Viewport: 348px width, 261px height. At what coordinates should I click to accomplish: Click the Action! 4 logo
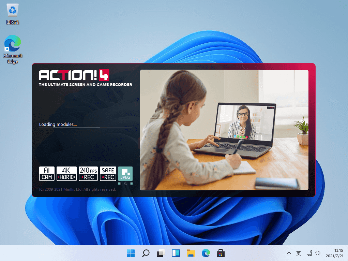pyautogui.click(x=74, y=75)
